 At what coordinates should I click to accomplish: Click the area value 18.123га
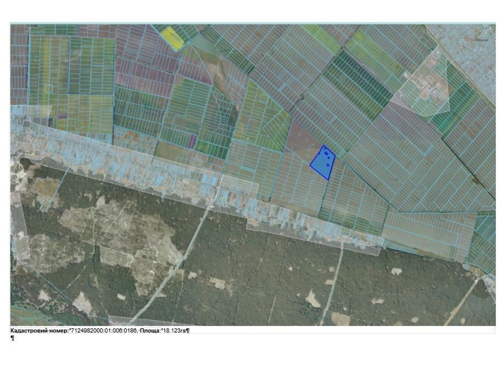174,330
